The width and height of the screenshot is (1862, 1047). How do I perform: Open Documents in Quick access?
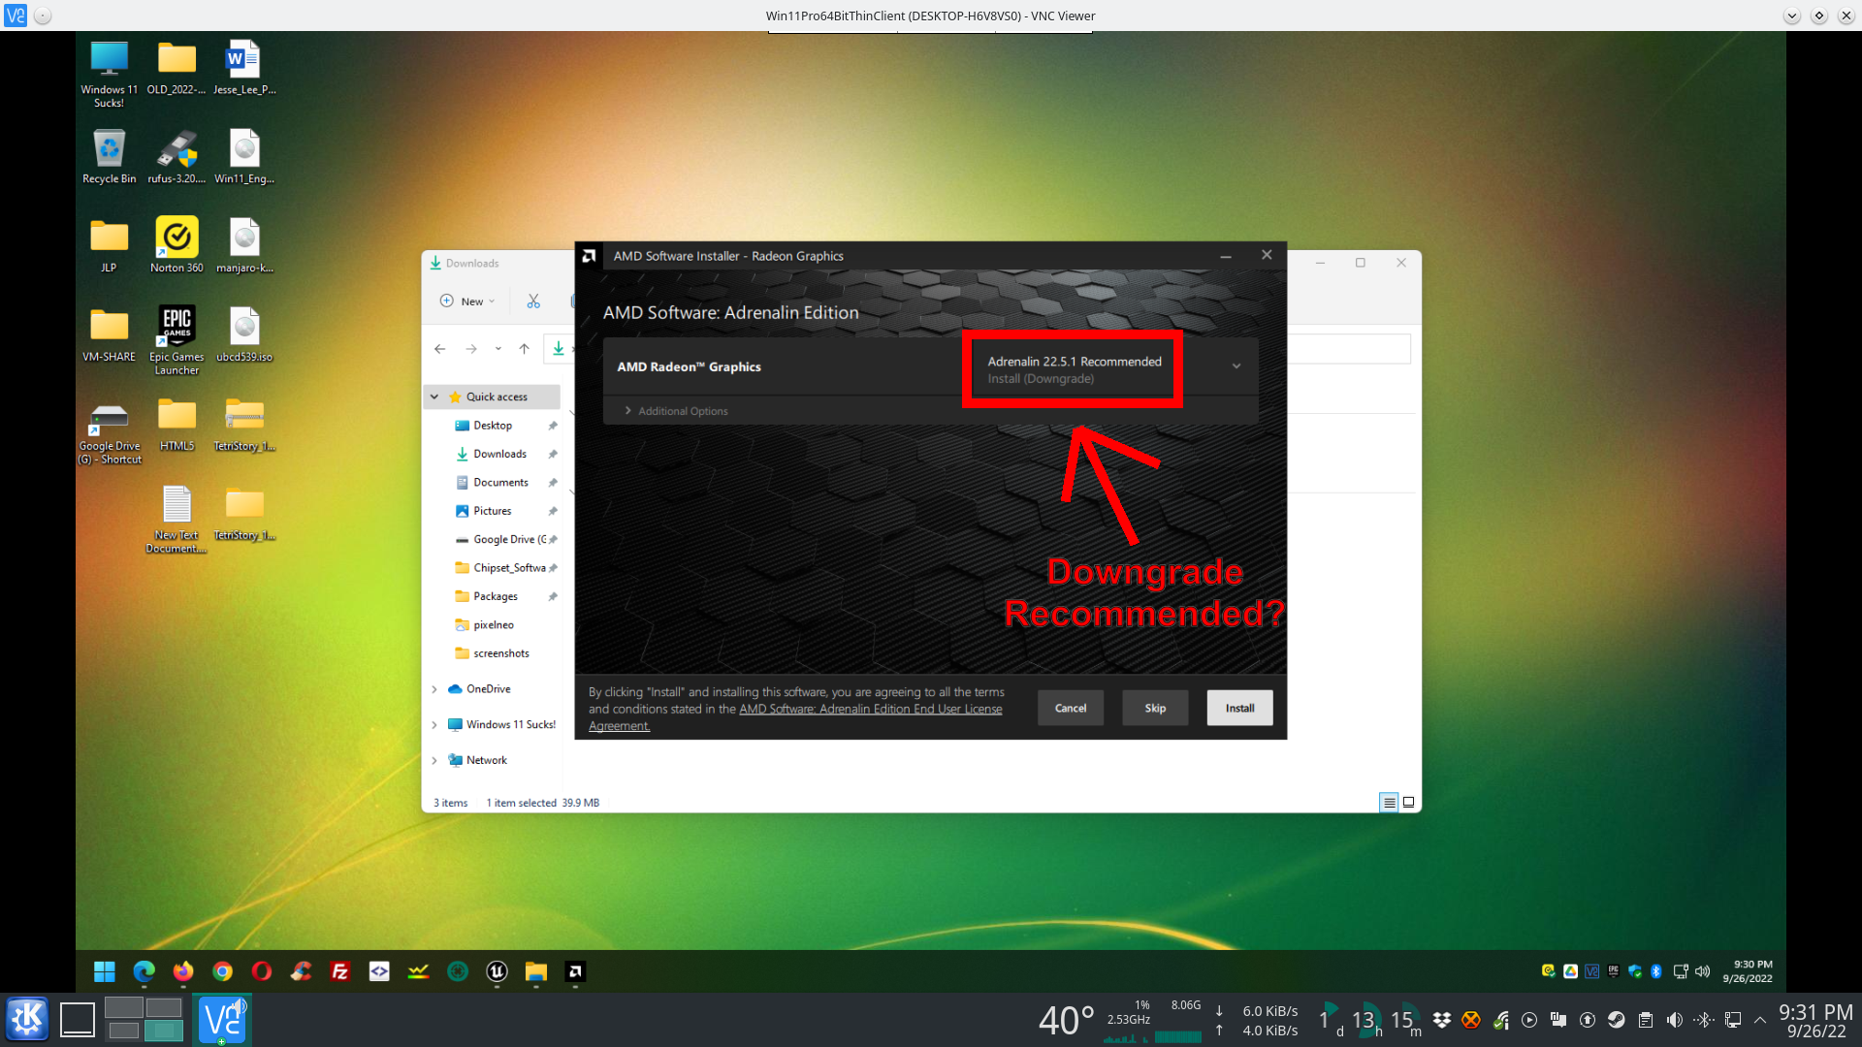pos(502,483)
